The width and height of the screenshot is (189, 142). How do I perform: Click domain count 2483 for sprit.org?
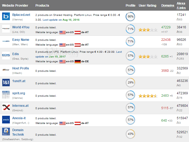165,96
